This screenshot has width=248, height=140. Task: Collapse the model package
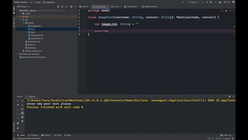[x=23, y=23]
